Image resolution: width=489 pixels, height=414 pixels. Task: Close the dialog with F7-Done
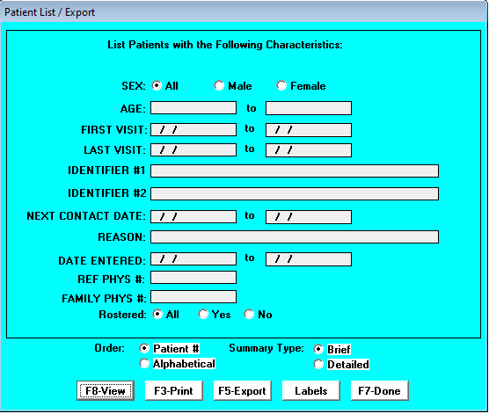pos(380,390)
